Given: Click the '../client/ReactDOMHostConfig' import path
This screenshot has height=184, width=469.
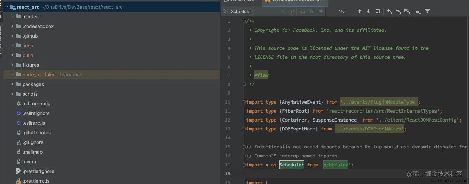Looking at the screenshot, I should 418,120.
